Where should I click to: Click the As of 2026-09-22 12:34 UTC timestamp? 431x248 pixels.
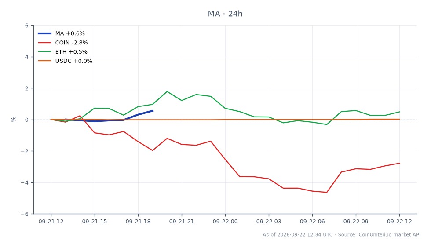click(x=297, y=235)
